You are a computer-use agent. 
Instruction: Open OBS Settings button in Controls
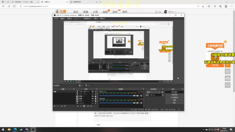(x=174, y=100)
